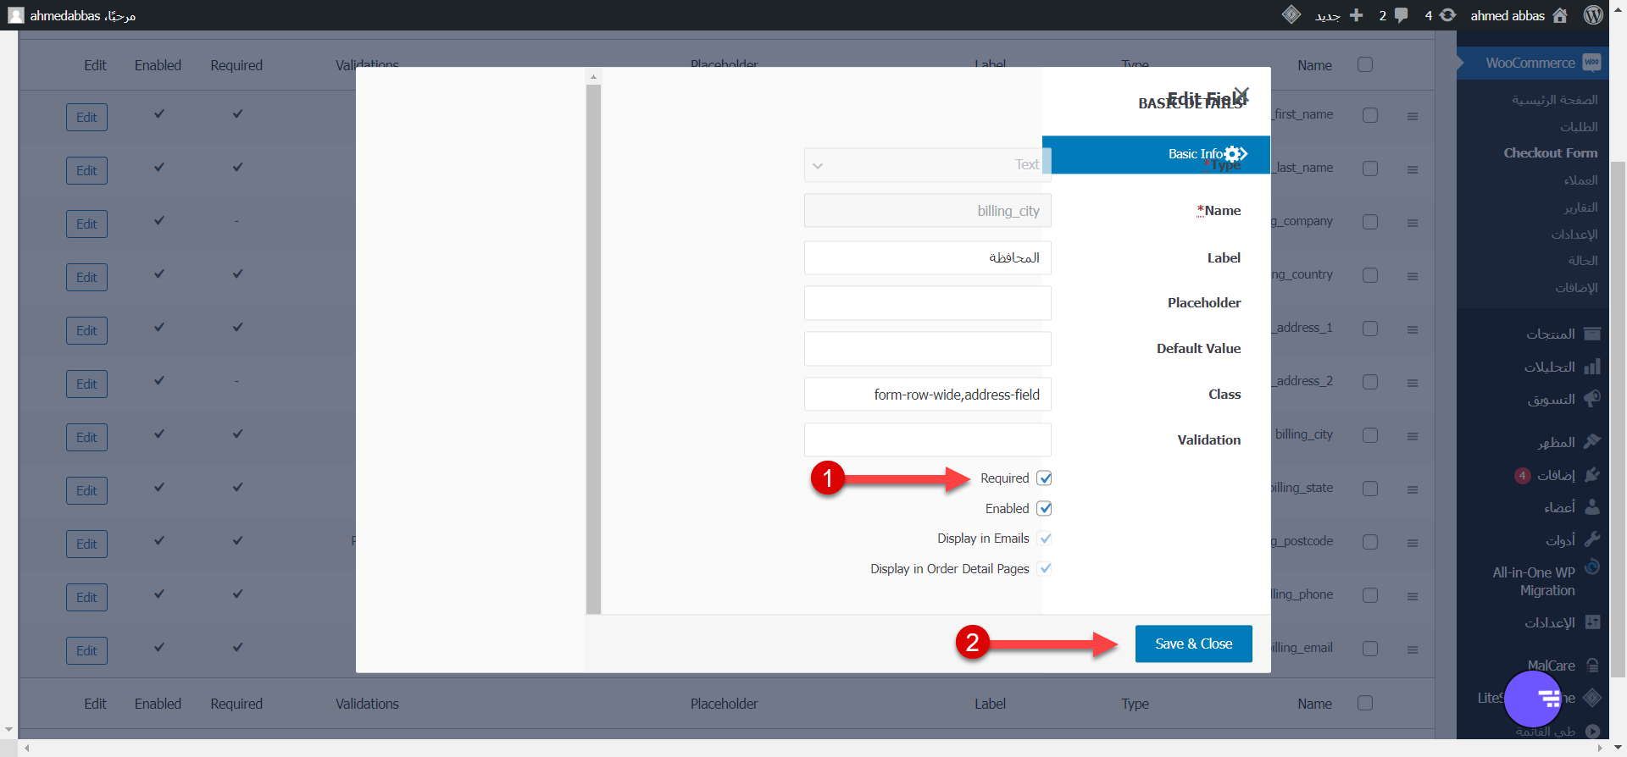
Task: Open the LiteSpeed diamond icon in admin bar
Action: tap(1291, 14)
